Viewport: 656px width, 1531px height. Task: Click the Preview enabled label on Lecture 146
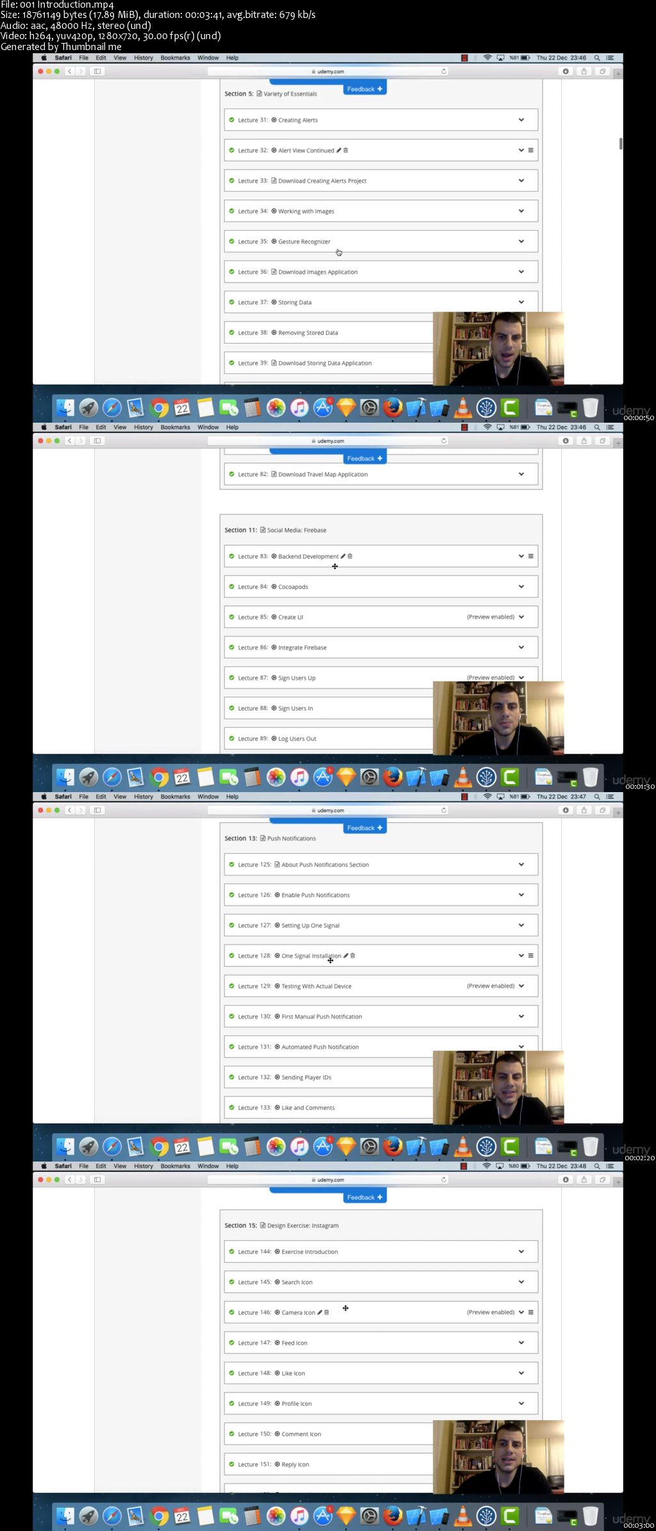(491, 1312)
